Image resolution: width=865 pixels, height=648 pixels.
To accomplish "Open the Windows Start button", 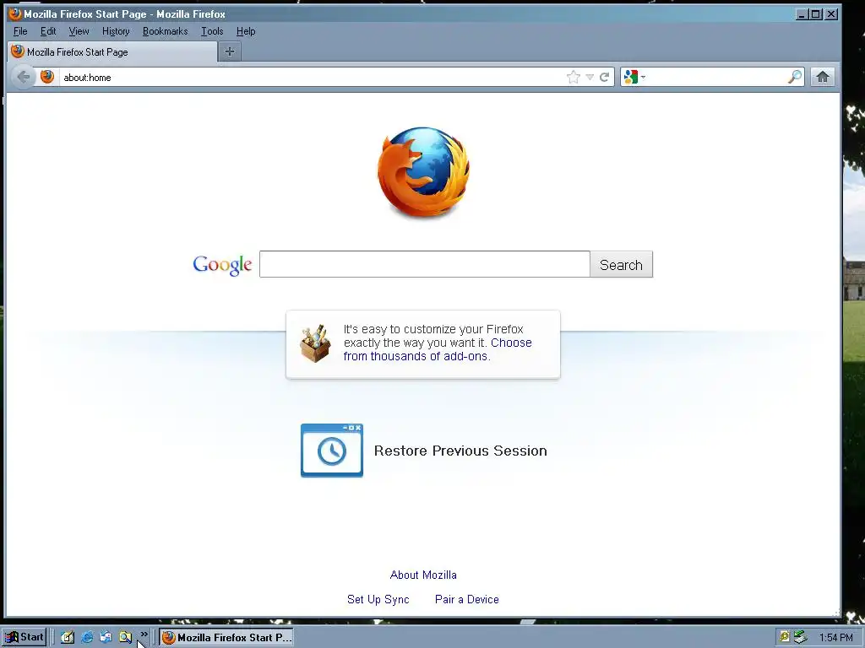I will click(x=24, y=638).
